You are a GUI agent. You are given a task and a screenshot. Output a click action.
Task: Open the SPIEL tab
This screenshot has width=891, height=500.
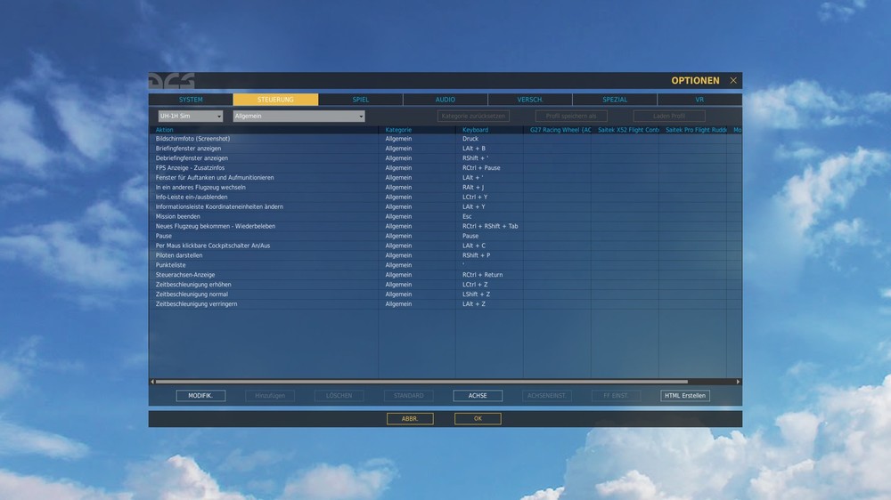tap(360, 100)
